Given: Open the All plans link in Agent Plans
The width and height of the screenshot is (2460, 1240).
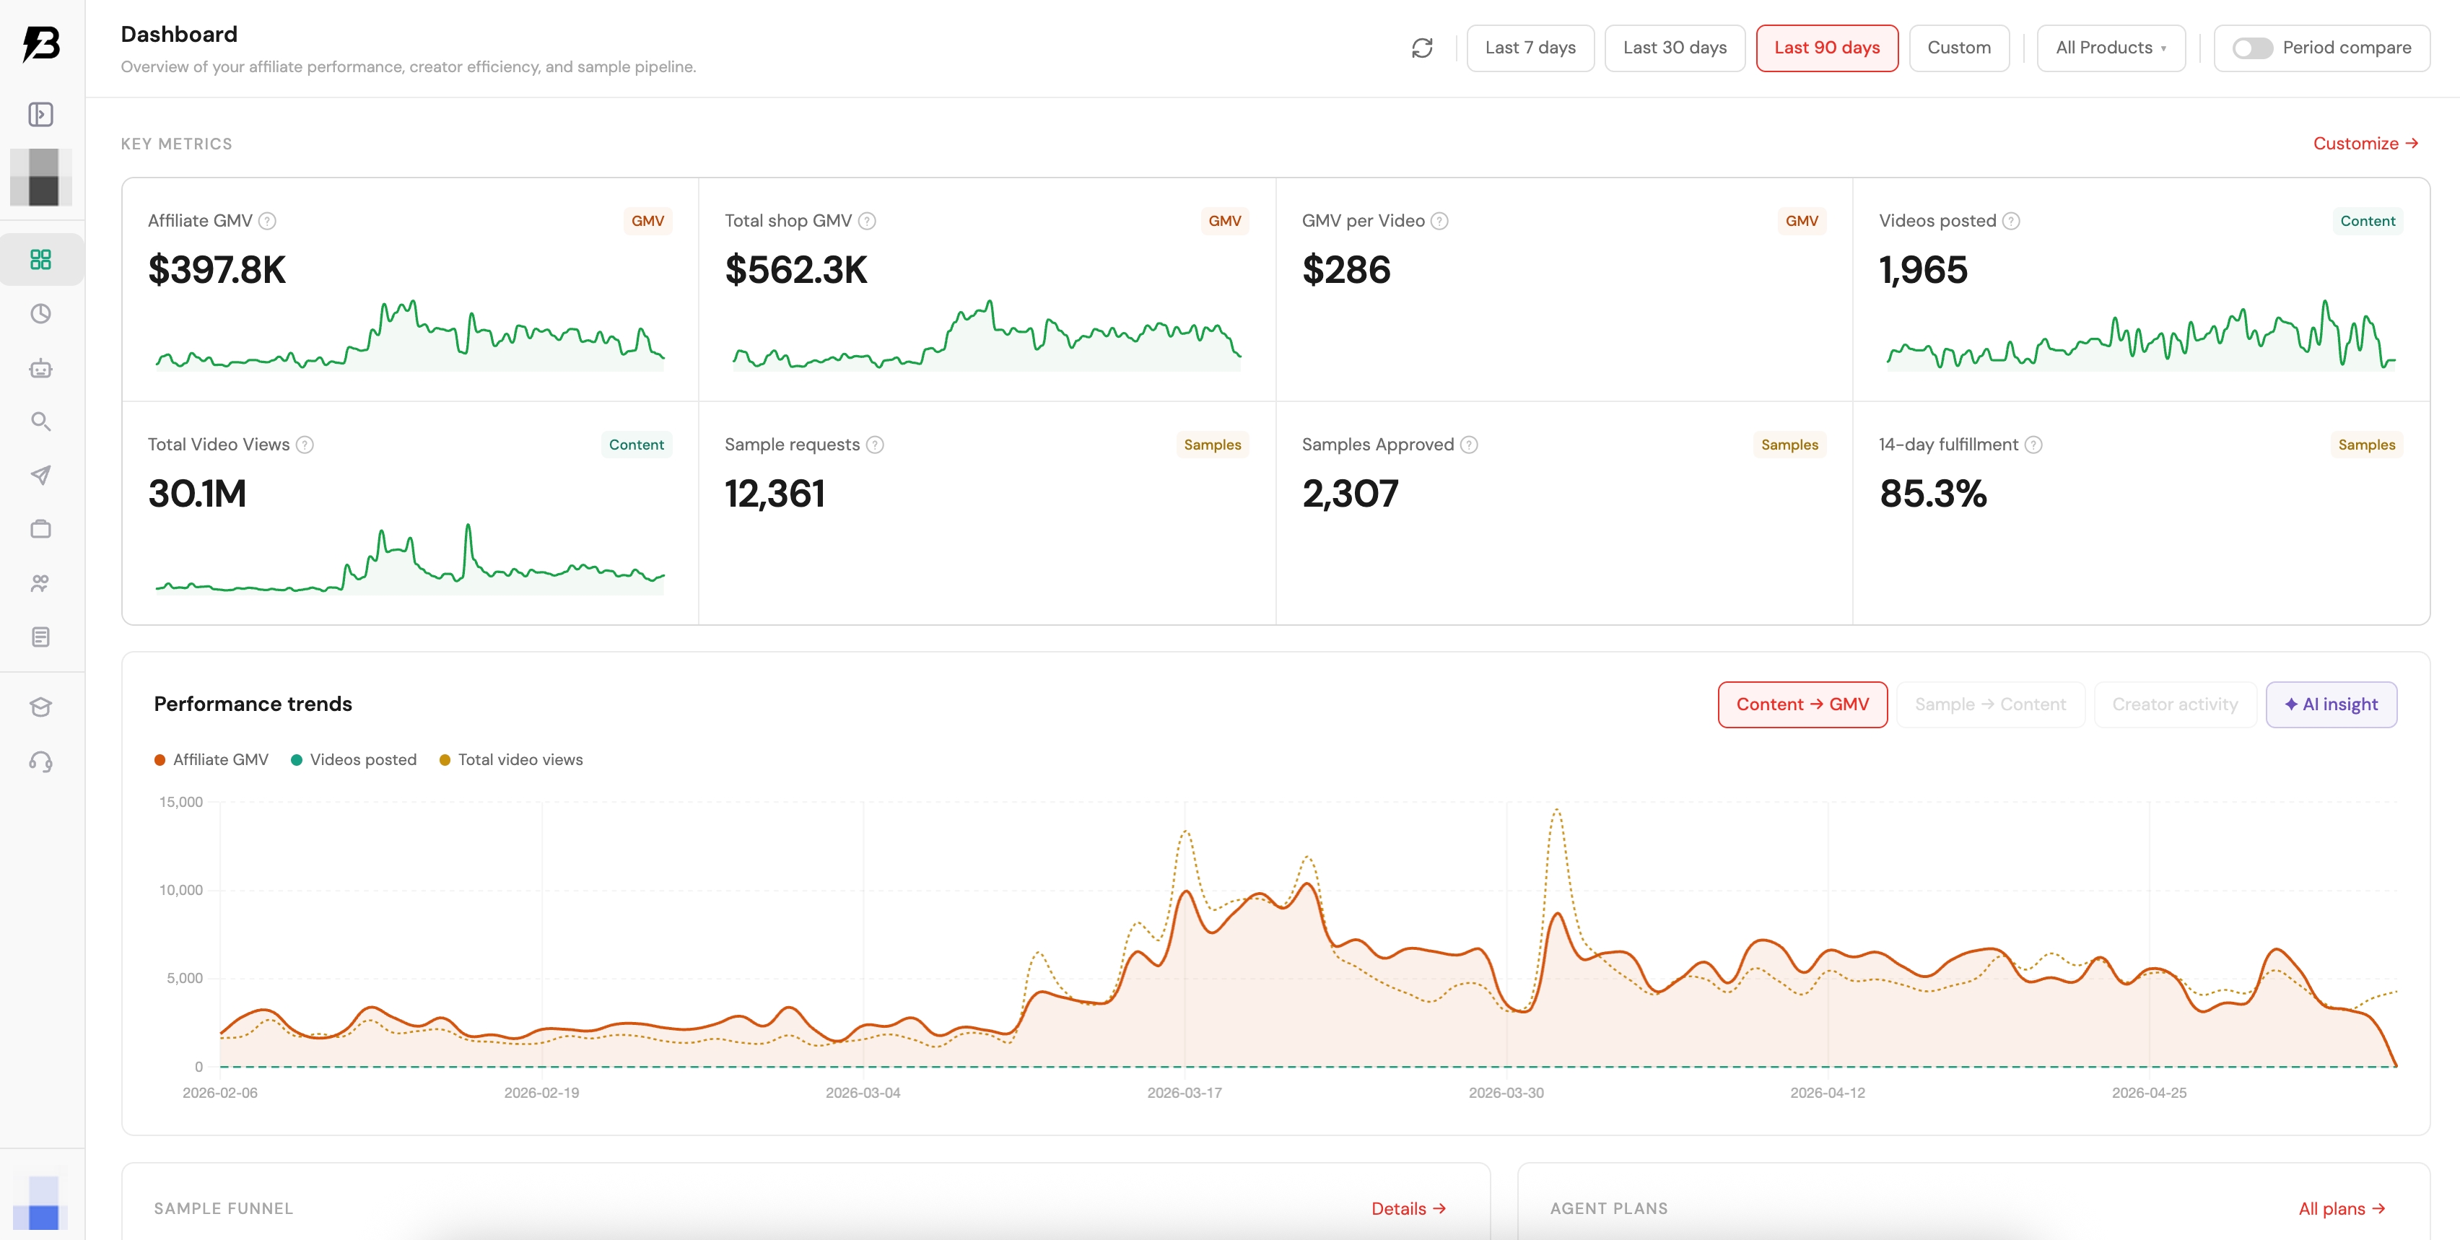Looking at the screenshot, I should (2342, 1208).
